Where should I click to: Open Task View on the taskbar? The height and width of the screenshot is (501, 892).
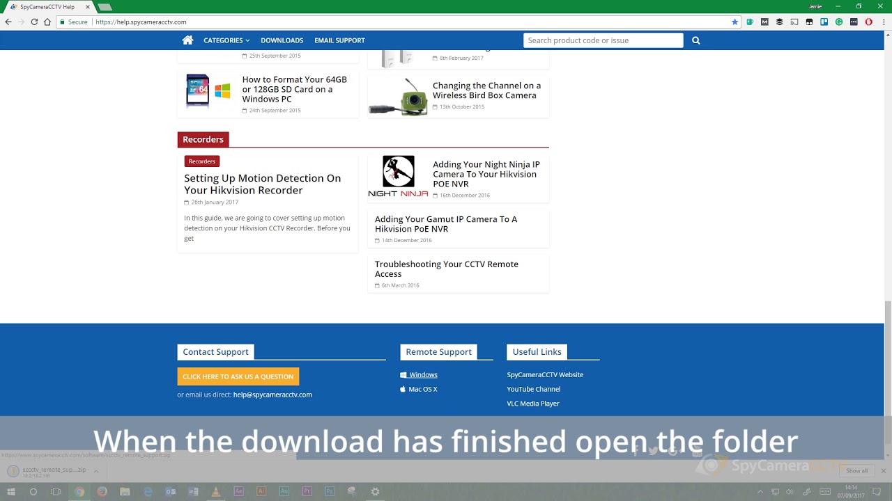point(56,491)
